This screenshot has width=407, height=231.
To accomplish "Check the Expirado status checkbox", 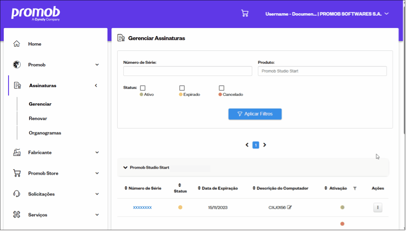I will (182, 88).
